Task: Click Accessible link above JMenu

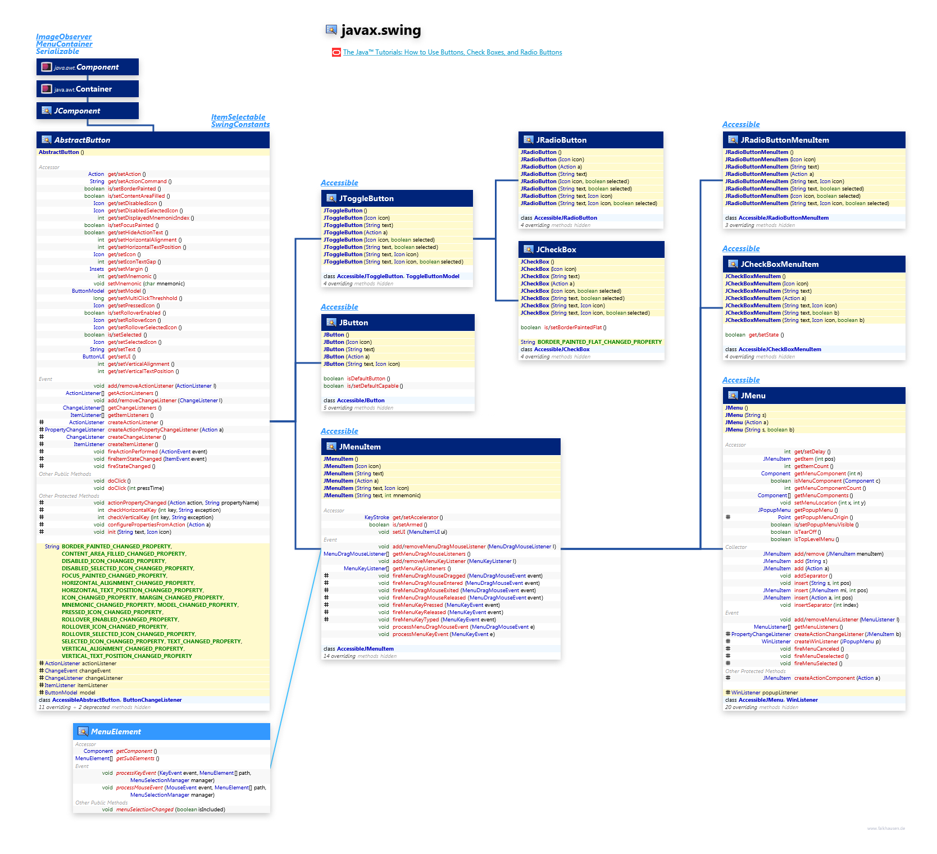Action: coord(741,380)
